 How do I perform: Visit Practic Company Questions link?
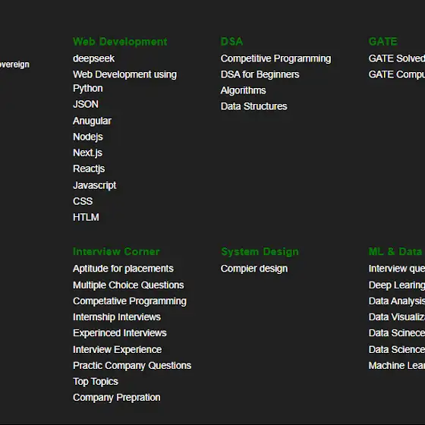coord(132,366)
